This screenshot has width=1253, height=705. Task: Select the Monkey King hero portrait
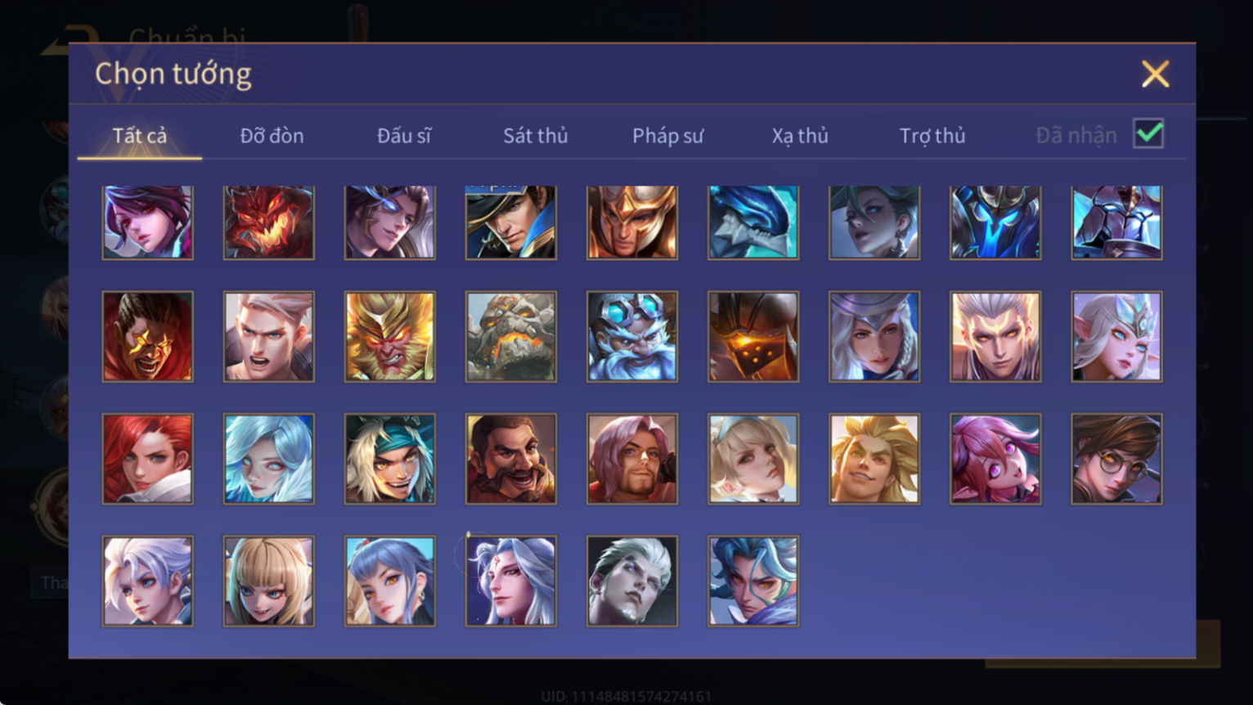[390, 337]
